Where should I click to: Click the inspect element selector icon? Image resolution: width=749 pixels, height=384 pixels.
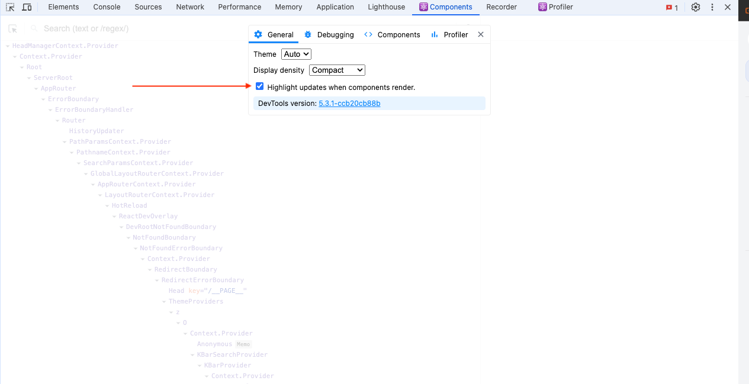[x=10, y=7]
